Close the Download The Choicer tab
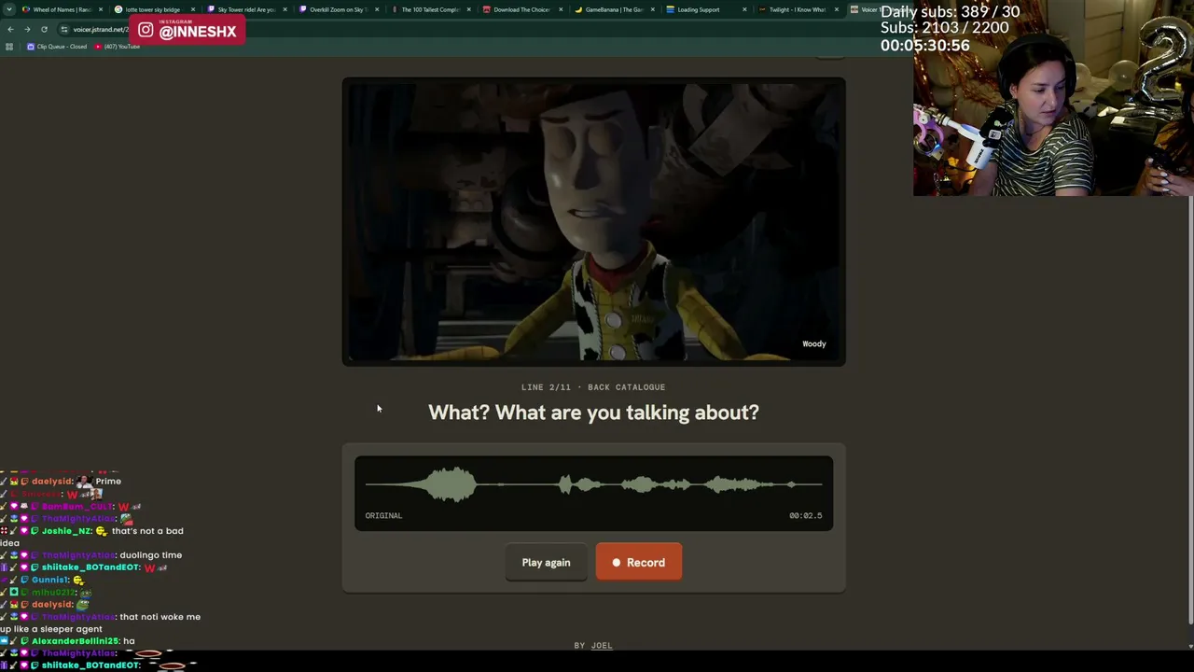Screen dimensions: 1194x672 [561, 9]
